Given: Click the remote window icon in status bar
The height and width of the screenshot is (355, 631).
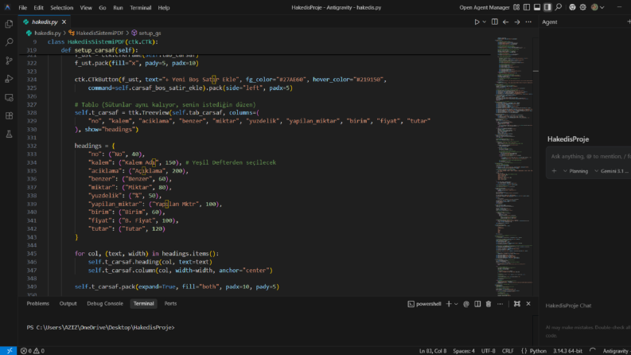Looking at the screenshot, I should coord(9,351).
